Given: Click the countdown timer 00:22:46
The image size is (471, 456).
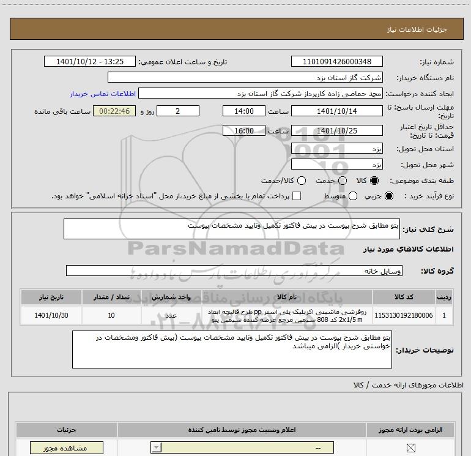Looking at the screenshot, I should coord(114,111).
